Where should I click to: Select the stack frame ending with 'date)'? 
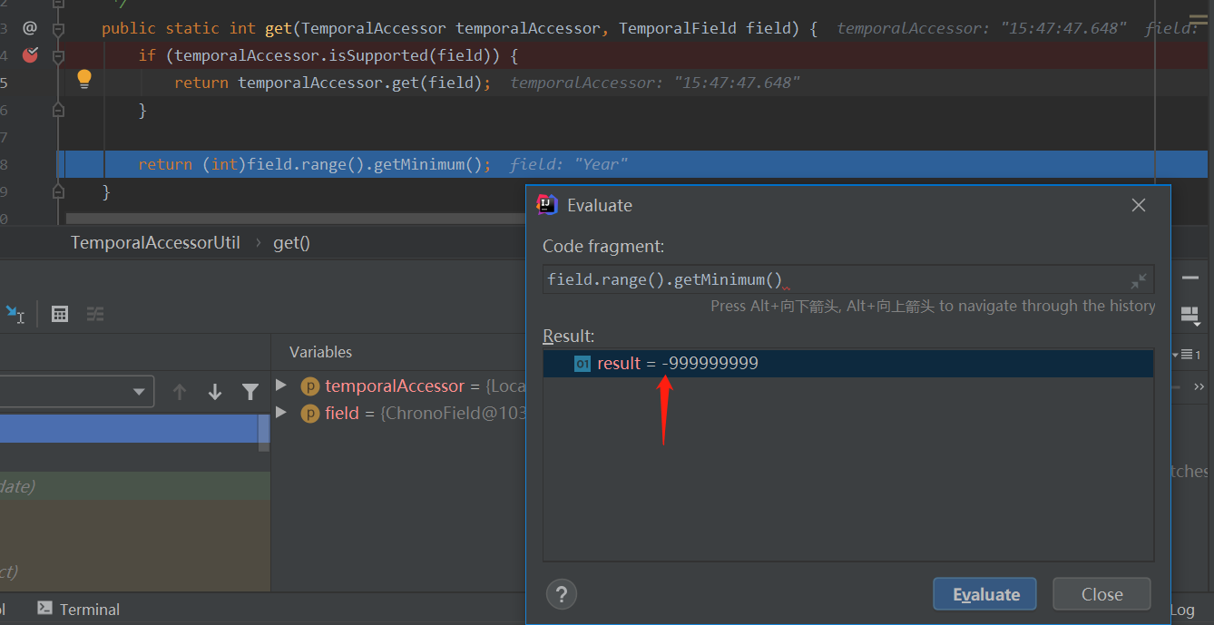pyautogui.click(x=135, y=486)
